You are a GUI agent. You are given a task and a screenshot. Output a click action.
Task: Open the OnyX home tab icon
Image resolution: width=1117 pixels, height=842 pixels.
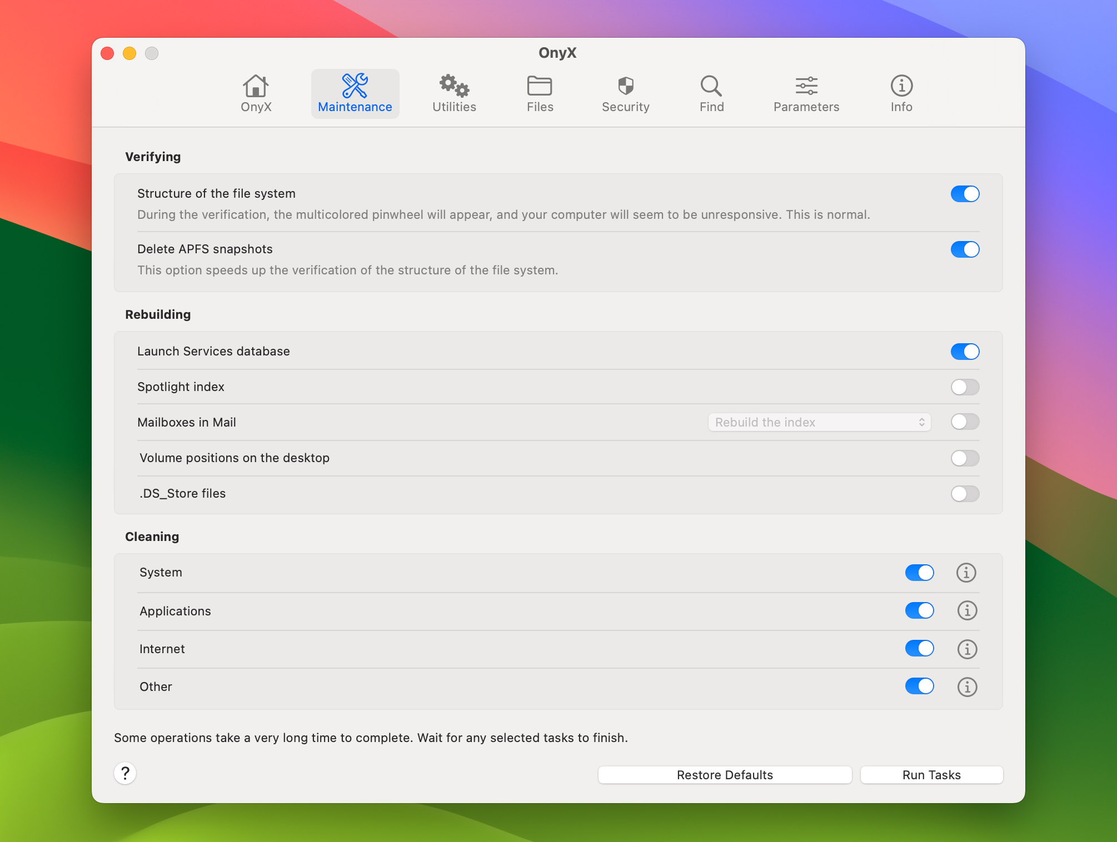(x=256, y=86)
